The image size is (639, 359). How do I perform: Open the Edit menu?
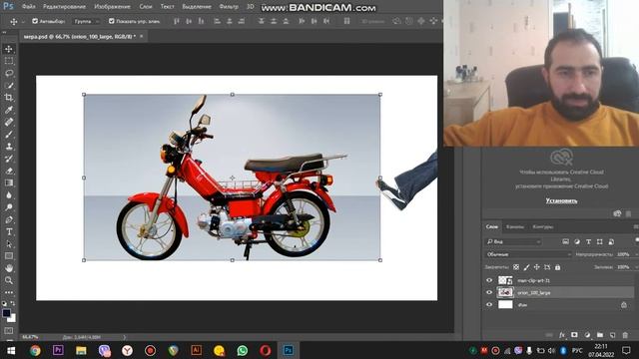(64, 7)
